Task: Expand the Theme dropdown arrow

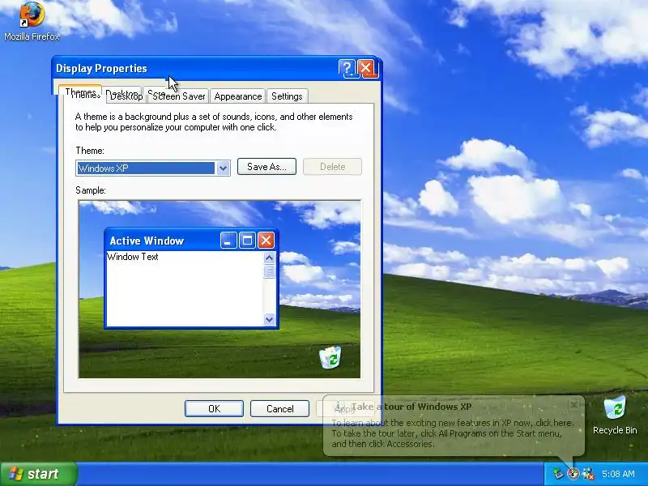Action: (224, 168)
